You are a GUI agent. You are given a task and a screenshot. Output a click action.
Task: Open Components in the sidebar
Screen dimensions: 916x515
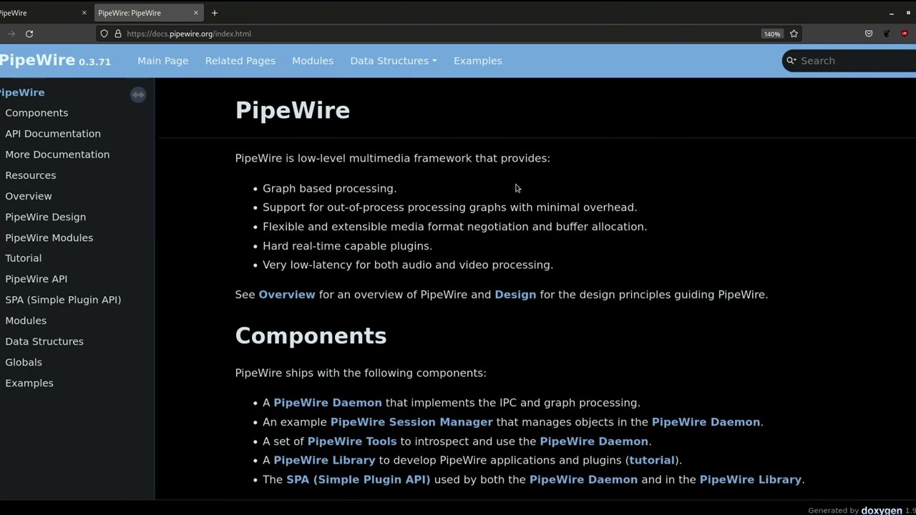tap(36, 113)
